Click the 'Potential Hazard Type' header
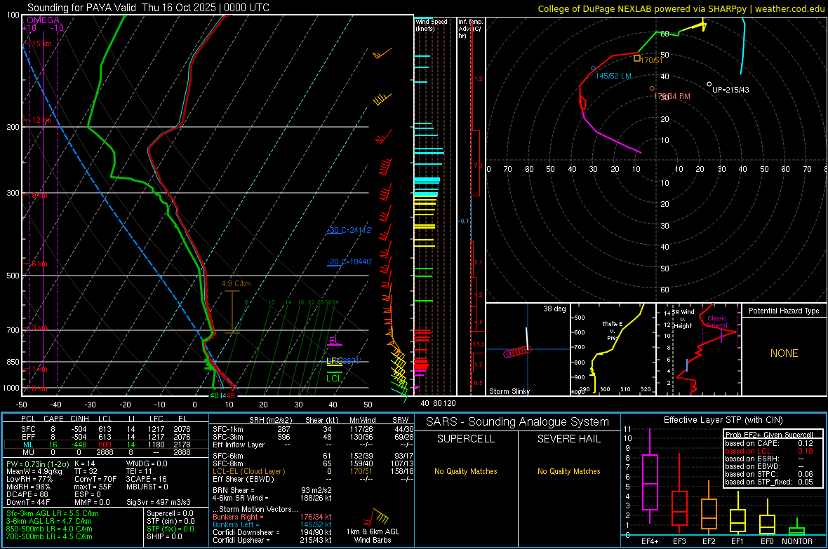Screen dimensions: 828x549 (784, 311)
